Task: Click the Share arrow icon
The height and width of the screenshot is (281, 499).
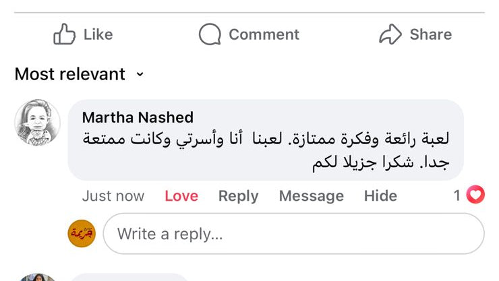Action: click(390, 34)
